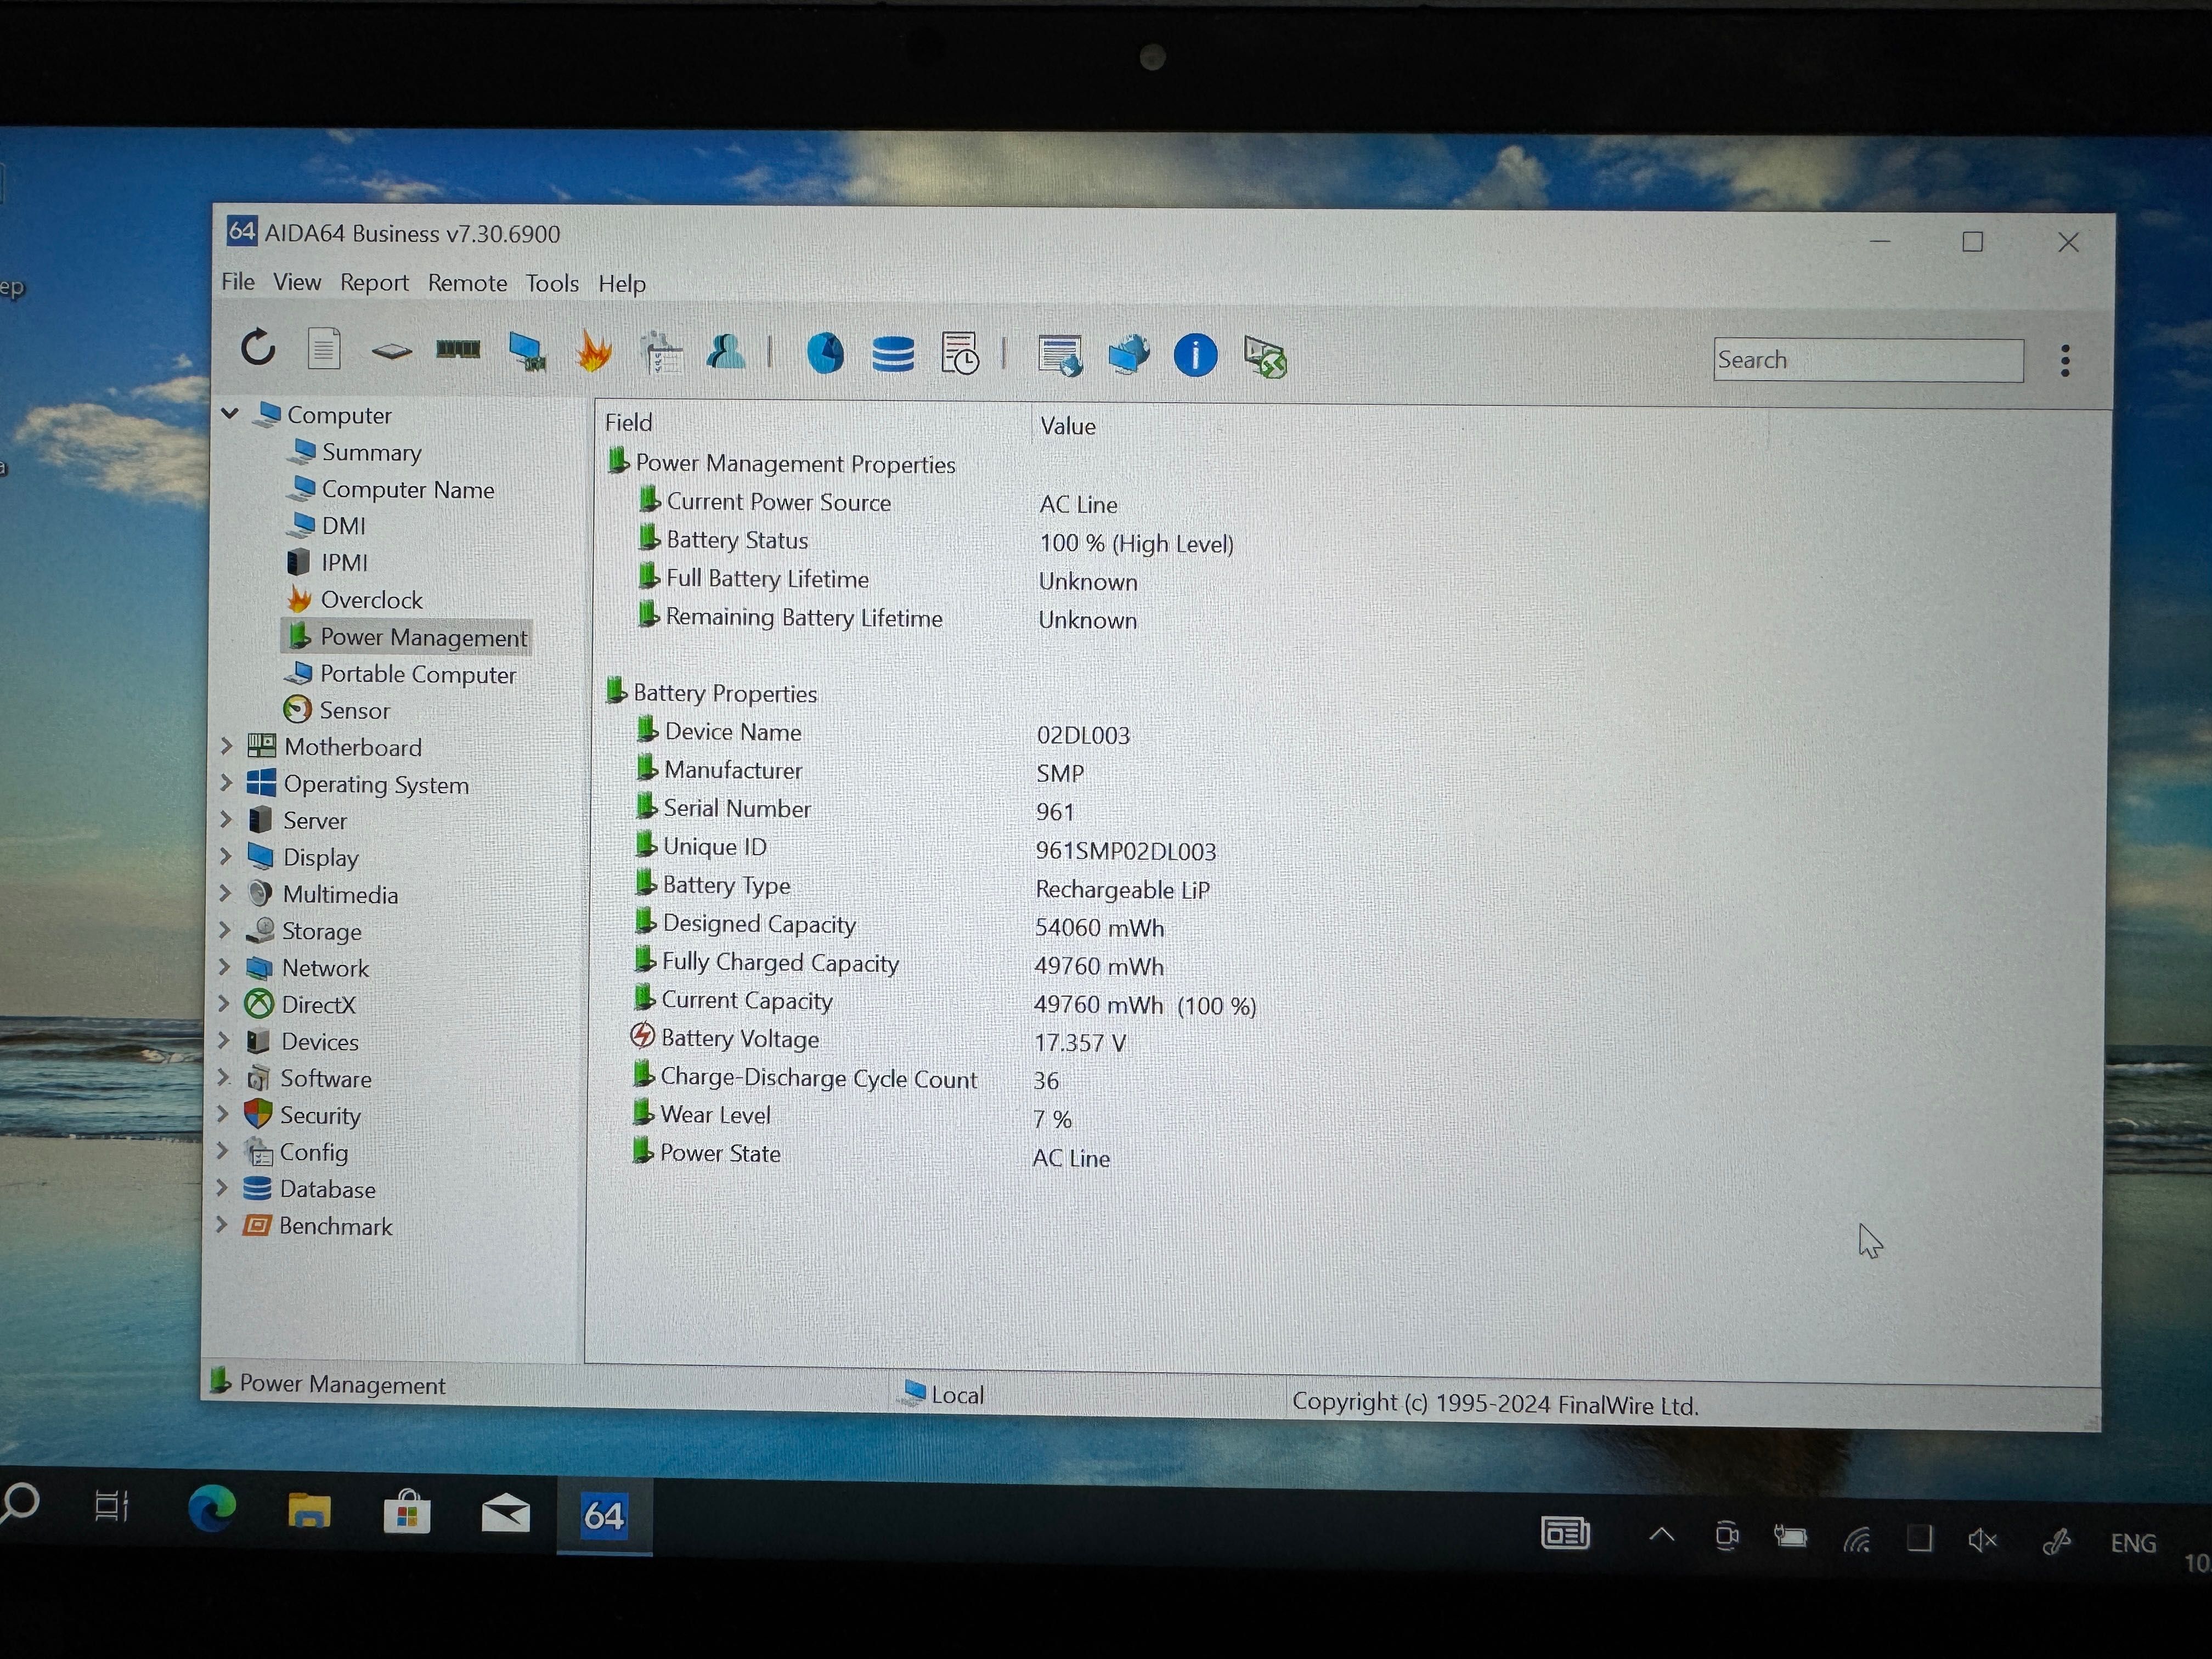Select Portable Computer in the tree
The width and height of the screenshot is (2212, 1659).
[x=418, y=674]
